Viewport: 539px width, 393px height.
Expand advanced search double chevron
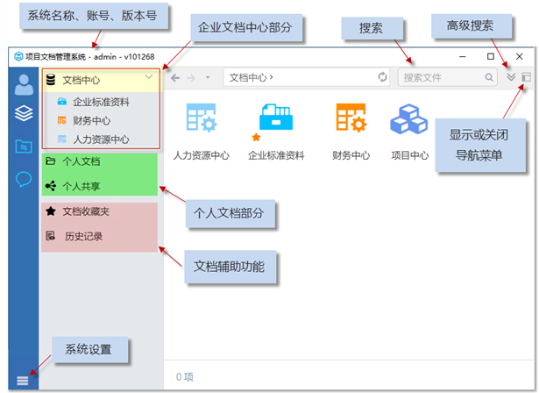click(x=512, y=78)
